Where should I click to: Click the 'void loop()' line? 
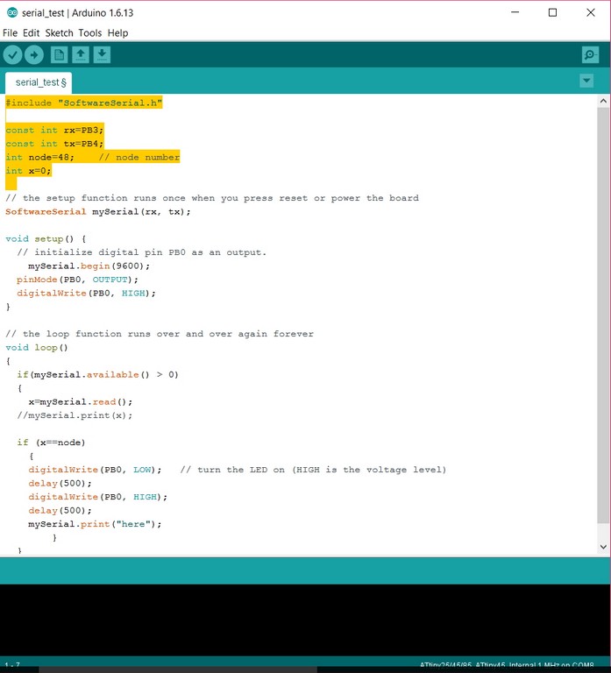click(x=37, y=347)
